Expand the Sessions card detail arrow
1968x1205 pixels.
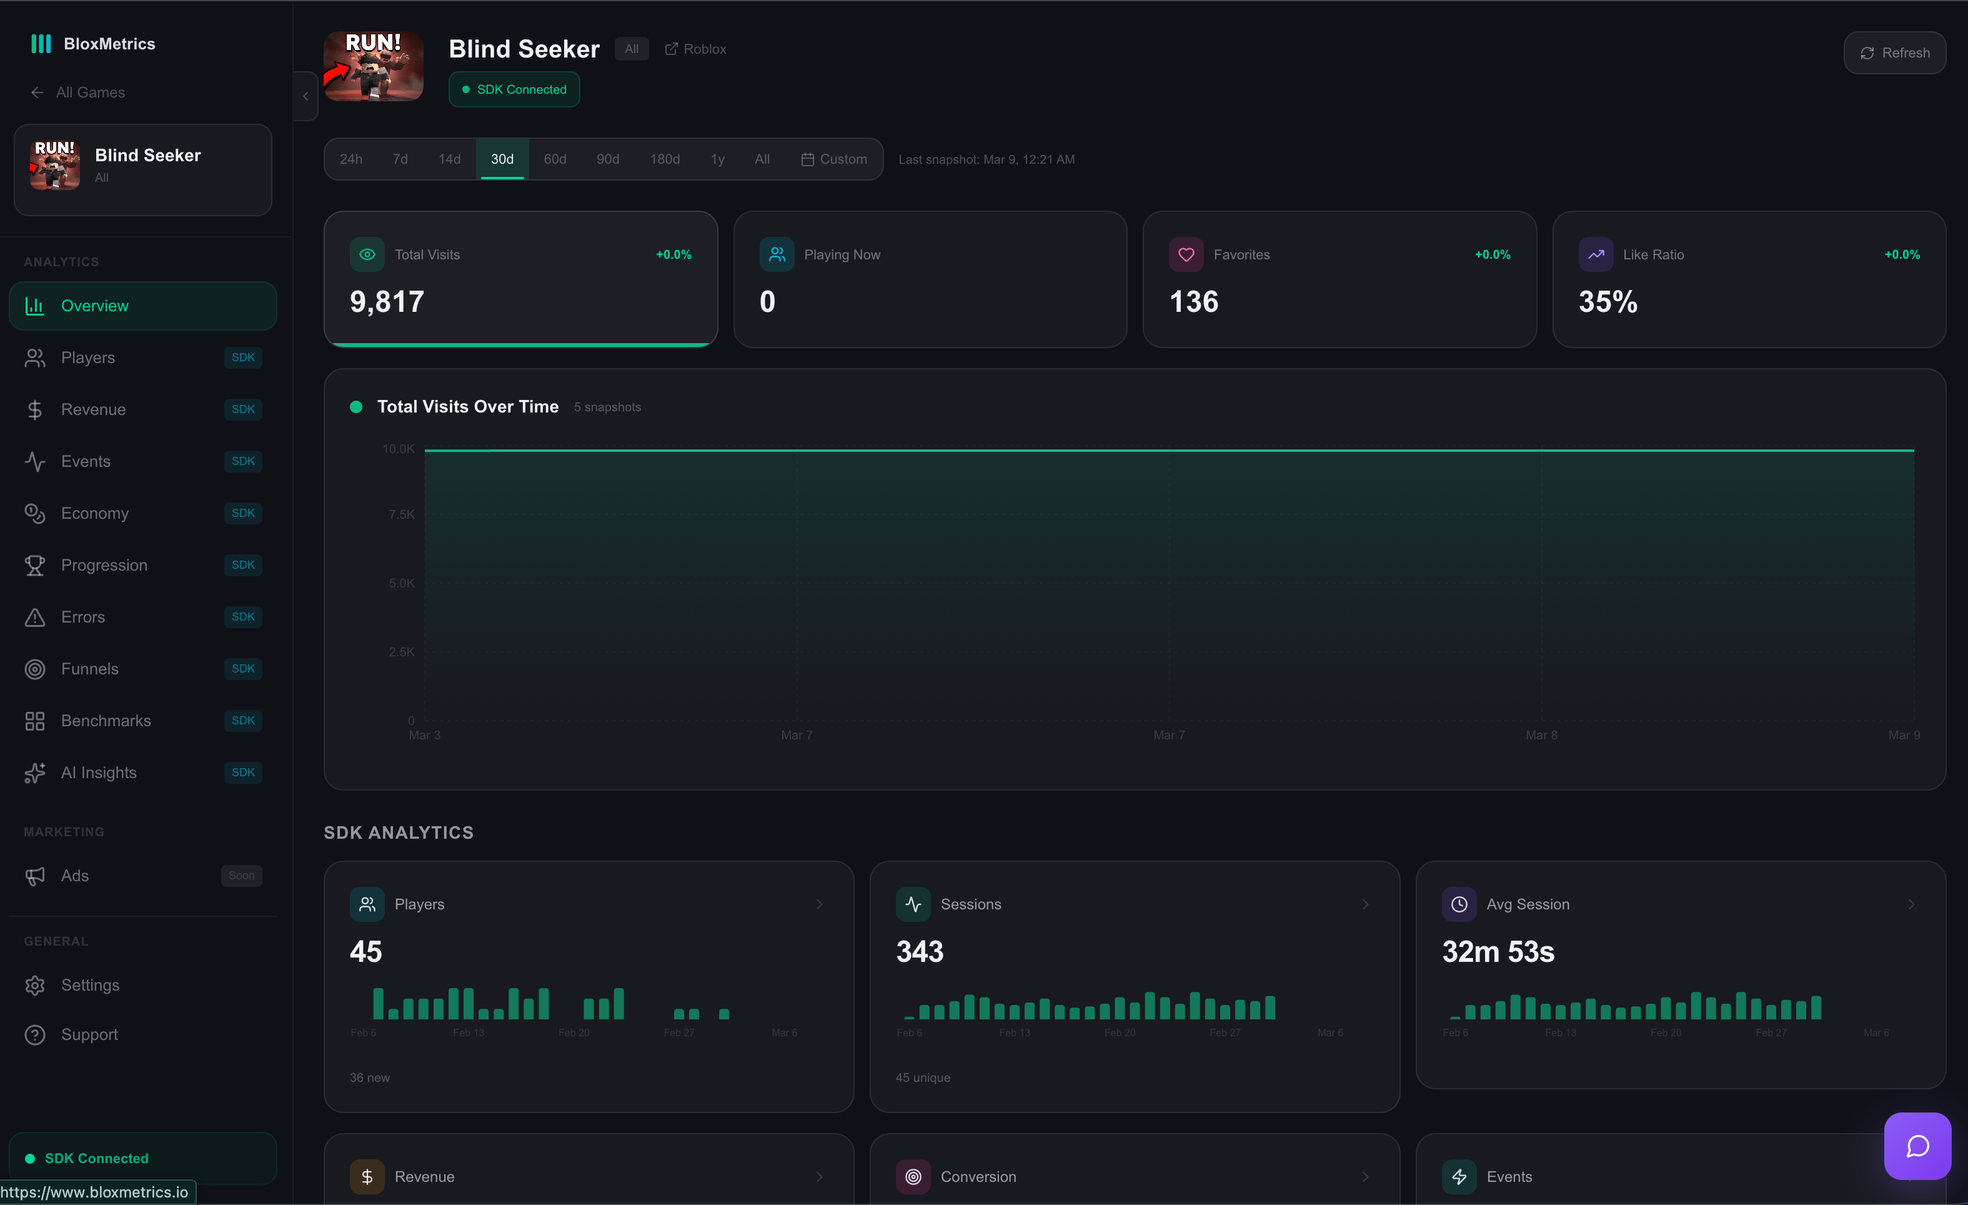1364,904
